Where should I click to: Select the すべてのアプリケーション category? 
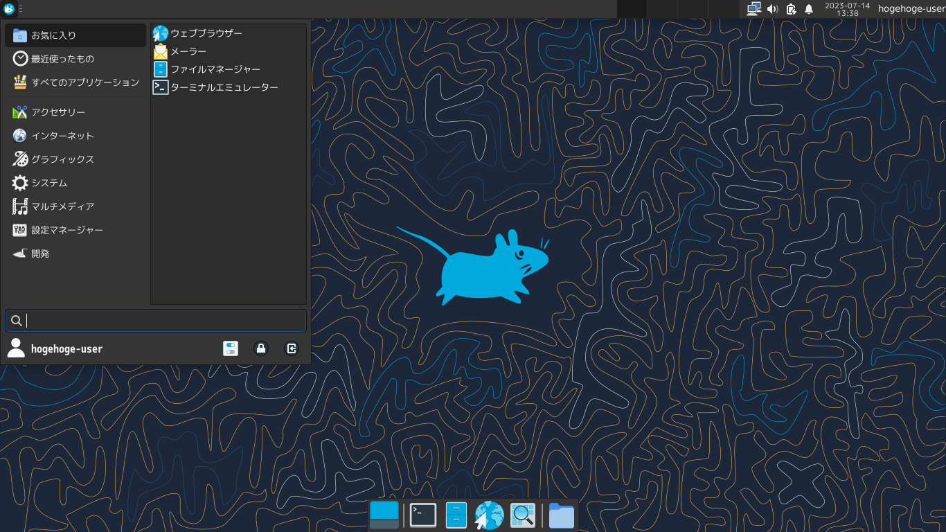(75, 82)
